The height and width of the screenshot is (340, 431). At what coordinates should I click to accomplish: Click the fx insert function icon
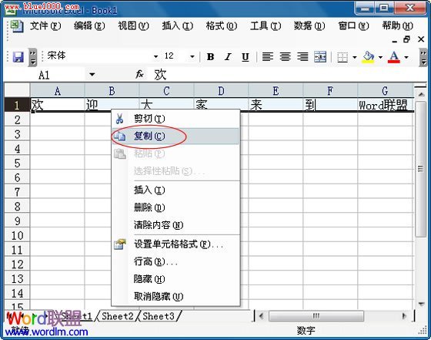click(139, 74)
